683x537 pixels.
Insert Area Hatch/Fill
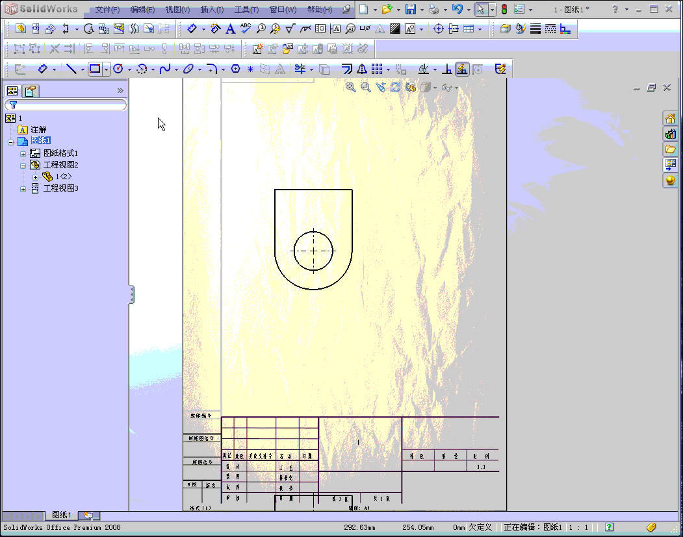click(x=395, y=29)
